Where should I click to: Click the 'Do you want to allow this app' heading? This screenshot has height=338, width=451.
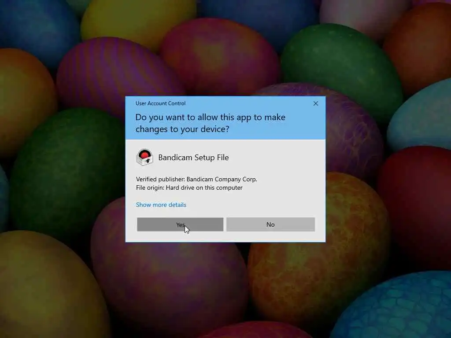coord(210,123)
